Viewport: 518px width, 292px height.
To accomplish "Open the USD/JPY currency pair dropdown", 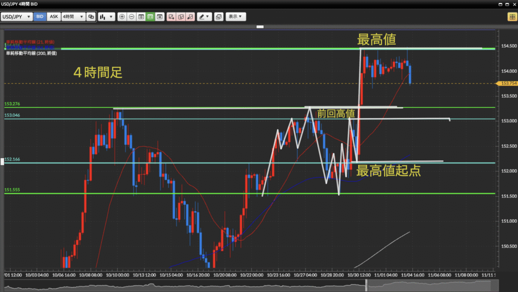I will click(17, 17).
